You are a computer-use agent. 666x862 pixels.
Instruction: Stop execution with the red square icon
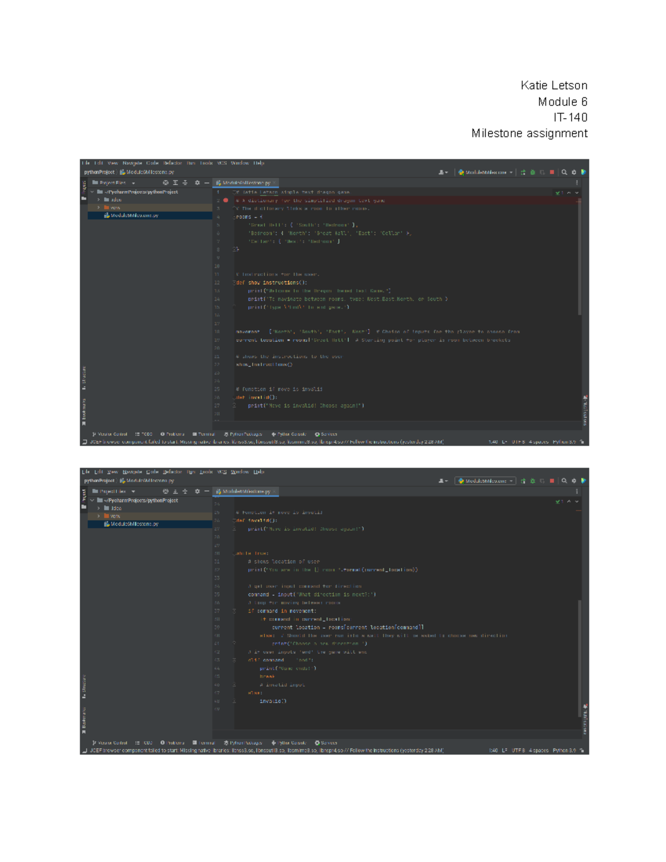pos(552,173)
